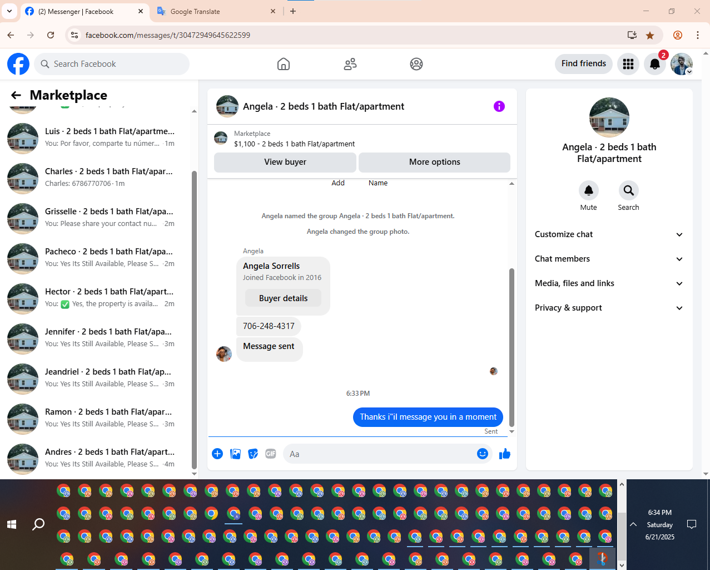
Task: Open Windows Start button
Action: click(x=12, y=524)
